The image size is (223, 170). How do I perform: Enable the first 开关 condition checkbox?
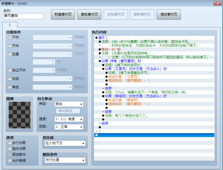(x=10, y=37)
